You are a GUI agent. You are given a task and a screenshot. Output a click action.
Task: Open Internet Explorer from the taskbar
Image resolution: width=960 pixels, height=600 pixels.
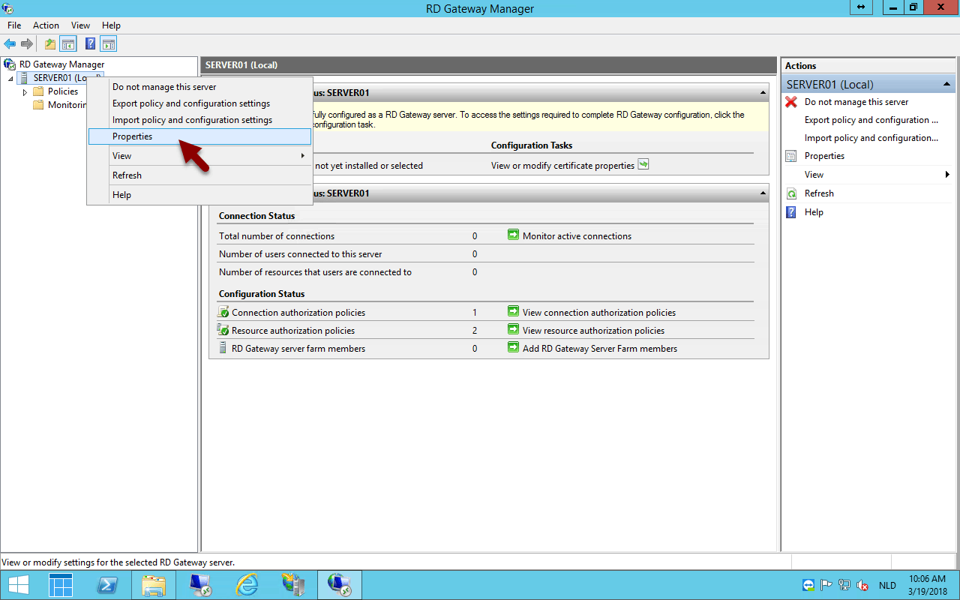(x=247, y=585)
